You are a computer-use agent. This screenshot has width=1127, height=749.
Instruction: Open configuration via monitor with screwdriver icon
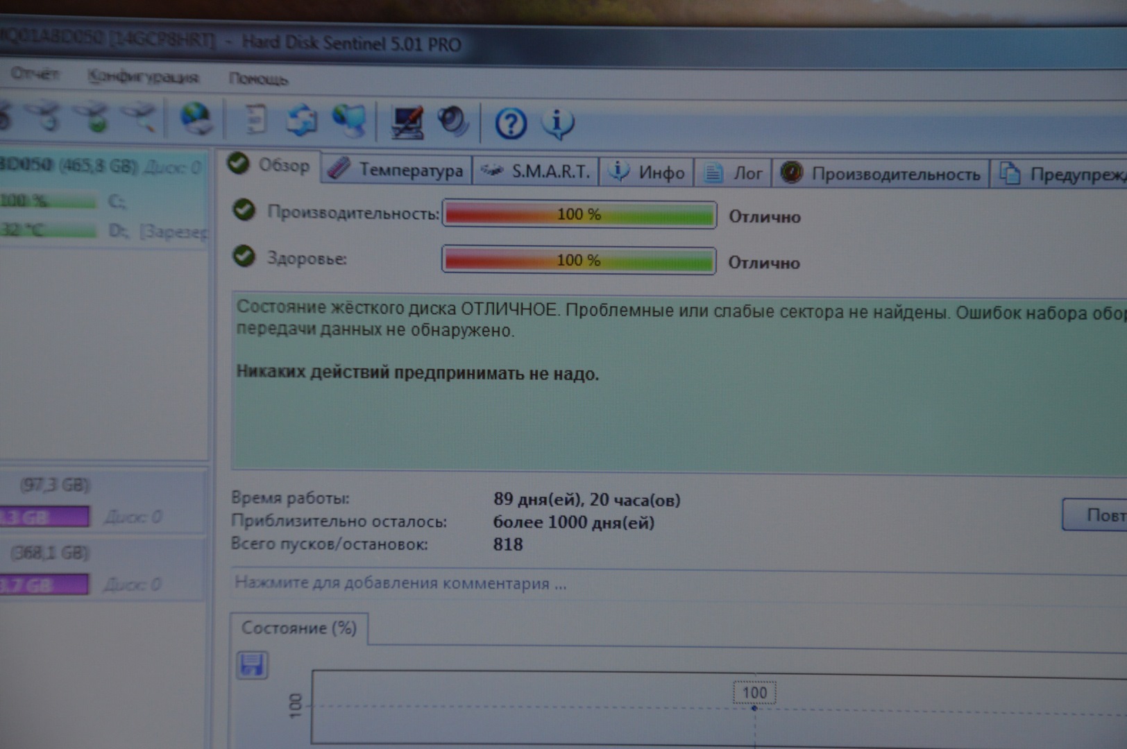(407, 122)
